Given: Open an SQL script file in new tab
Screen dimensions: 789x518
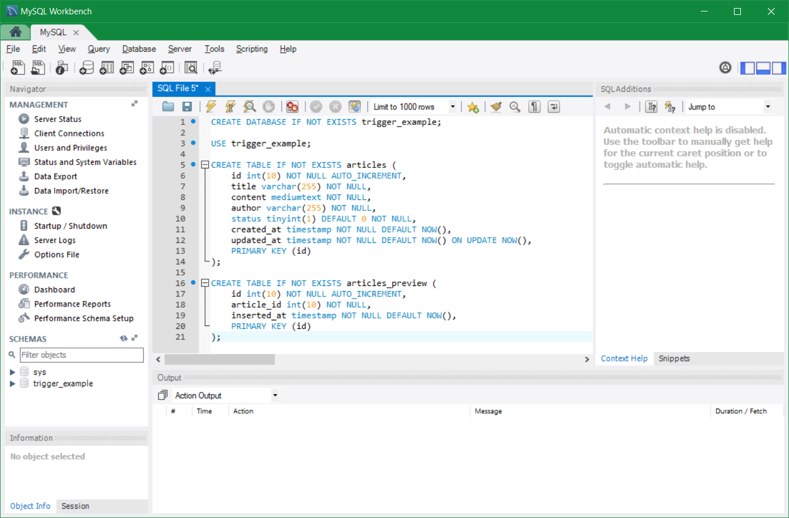Looking at the screenshot, I should (x=38, y=68).
